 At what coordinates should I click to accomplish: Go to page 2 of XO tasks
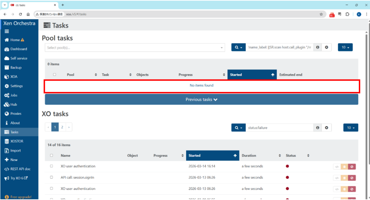coord(62,127)
